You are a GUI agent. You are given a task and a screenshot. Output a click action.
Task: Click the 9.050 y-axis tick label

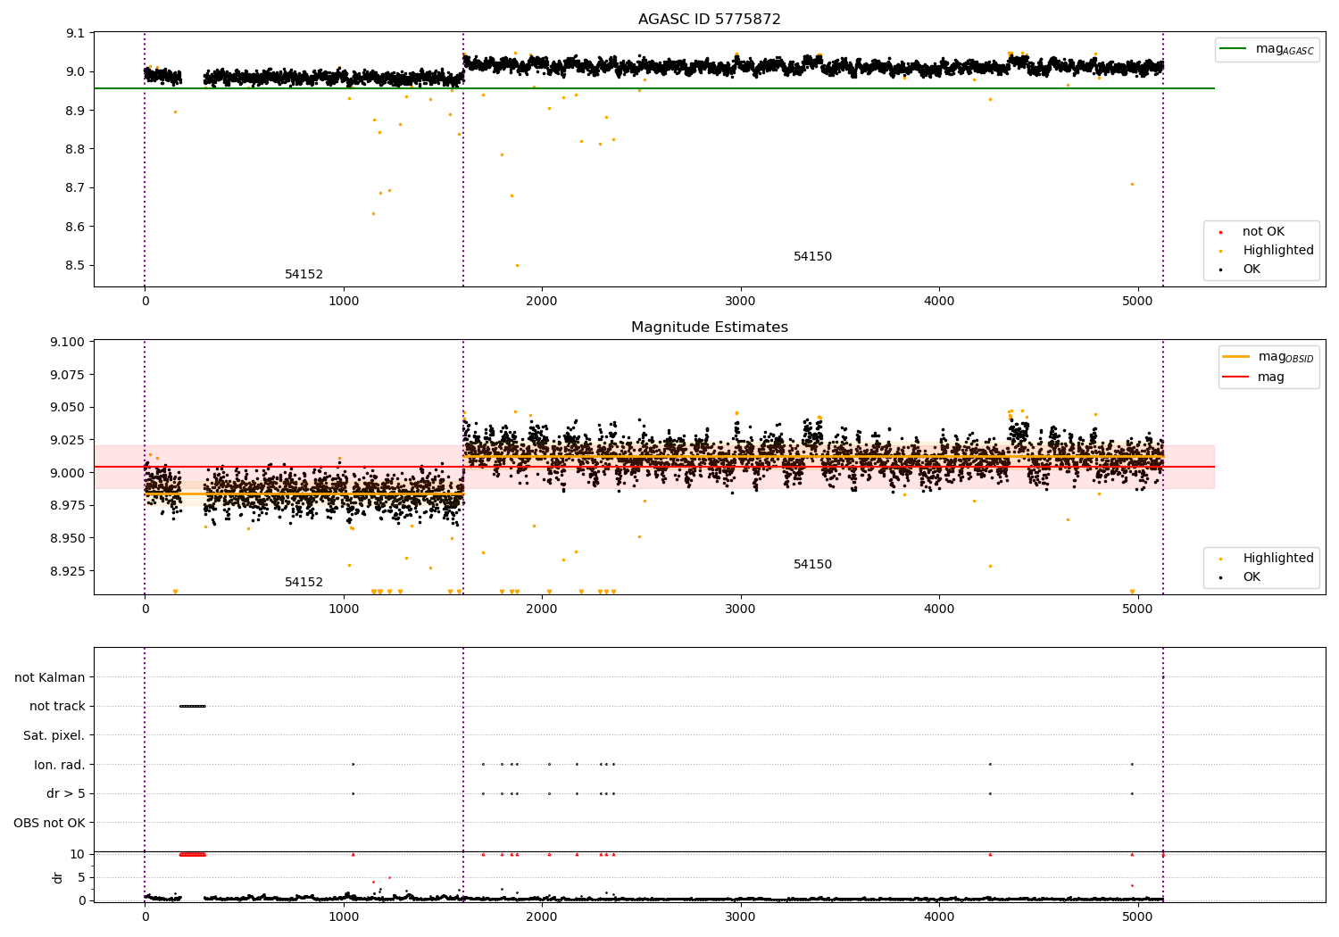pyautogui.click(x=68, y=408)
